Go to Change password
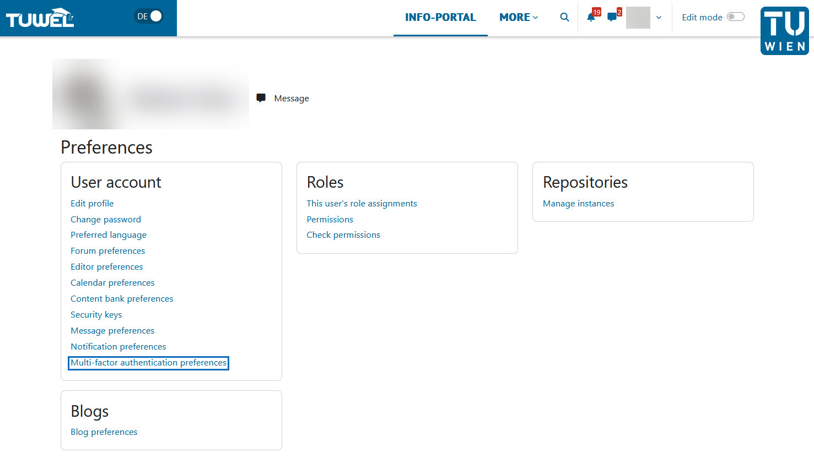 (x=106, y=219)
